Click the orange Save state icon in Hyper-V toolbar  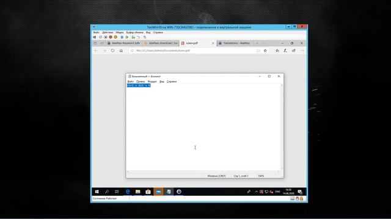tap(115, 37)
